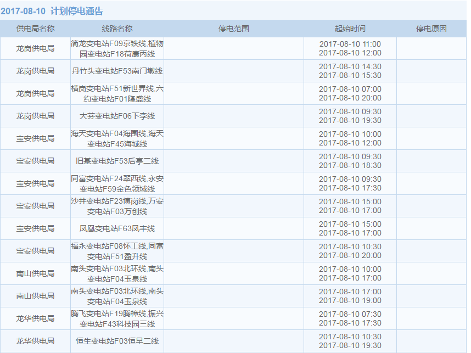The width and height of the screenshot is (471, 353).
Task: Select the 大芬变电站F06下李线 line cell
Action: coord(117,116)
